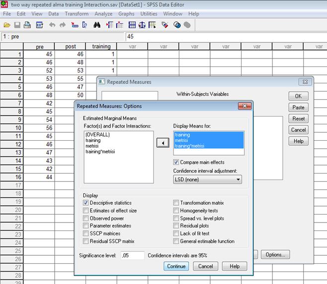Check SSCP matrices option
Viewport: 327px width, 284px height.
click(85, 233)
